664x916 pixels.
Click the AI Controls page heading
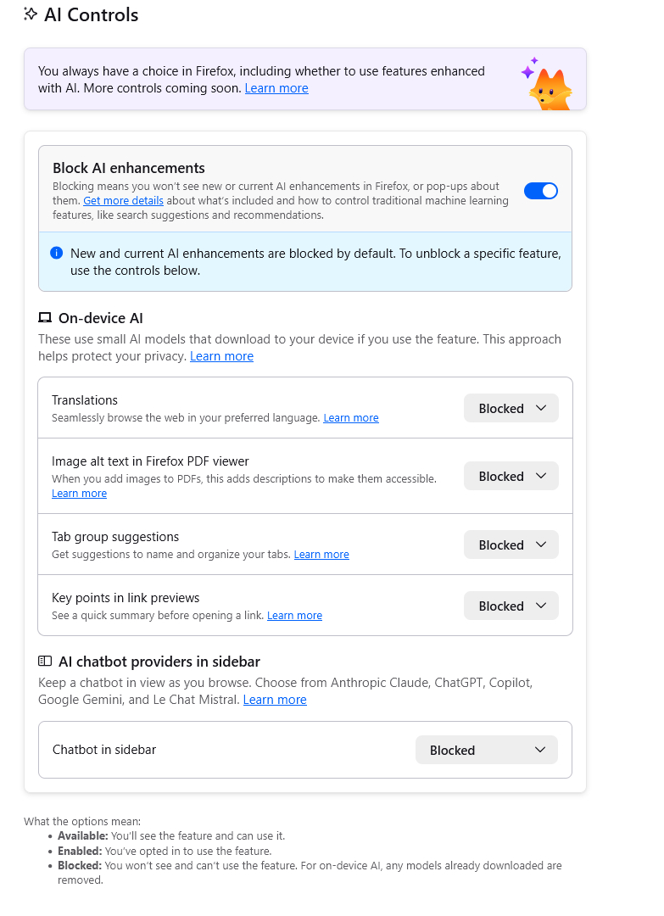[91, 14]
